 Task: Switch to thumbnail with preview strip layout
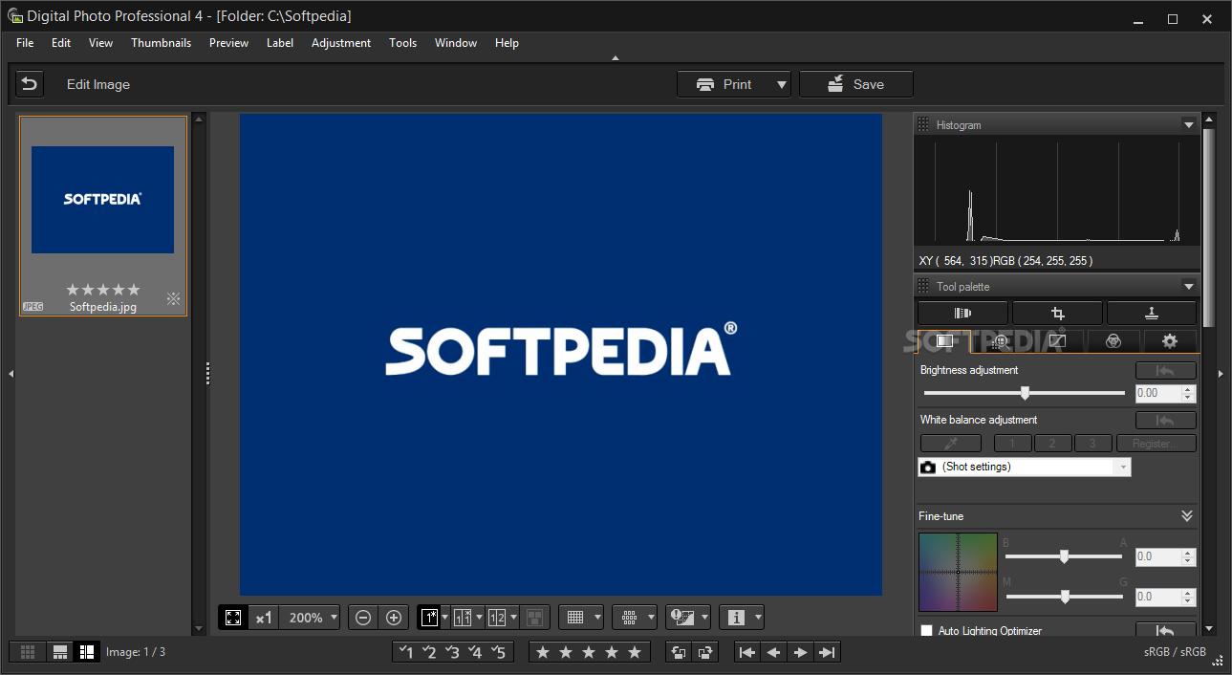60,652
